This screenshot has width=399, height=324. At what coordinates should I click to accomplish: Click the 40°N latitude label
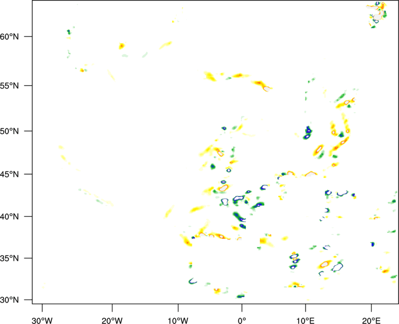click(9, 216)
